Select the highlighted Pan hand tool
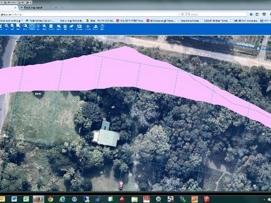 click(32, 27)
